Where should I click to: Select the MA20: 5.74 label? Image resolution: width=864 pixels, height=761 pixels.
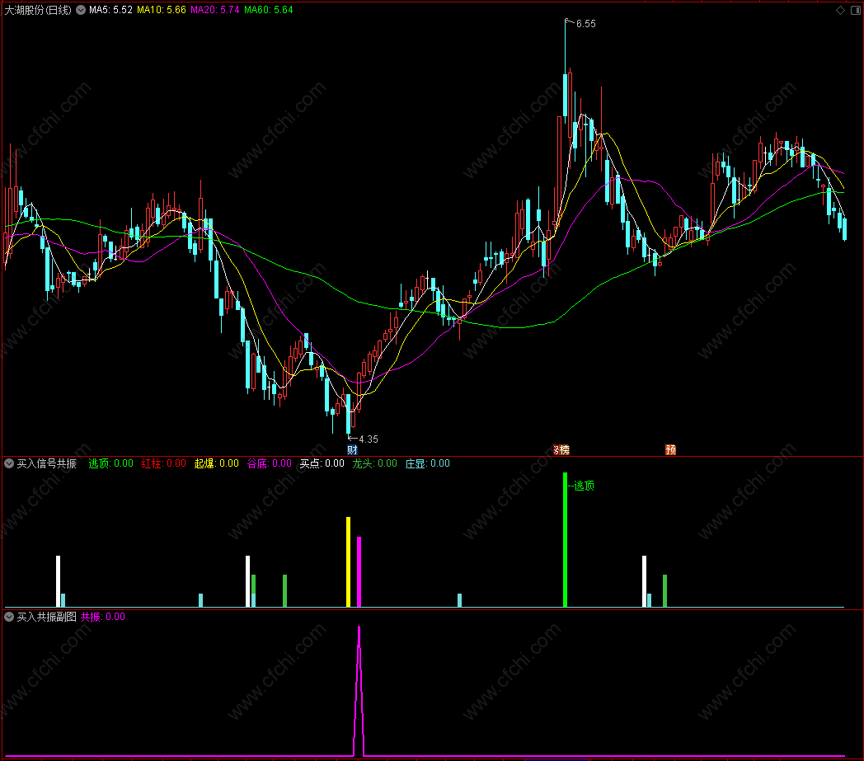click(x=215, y=10)
